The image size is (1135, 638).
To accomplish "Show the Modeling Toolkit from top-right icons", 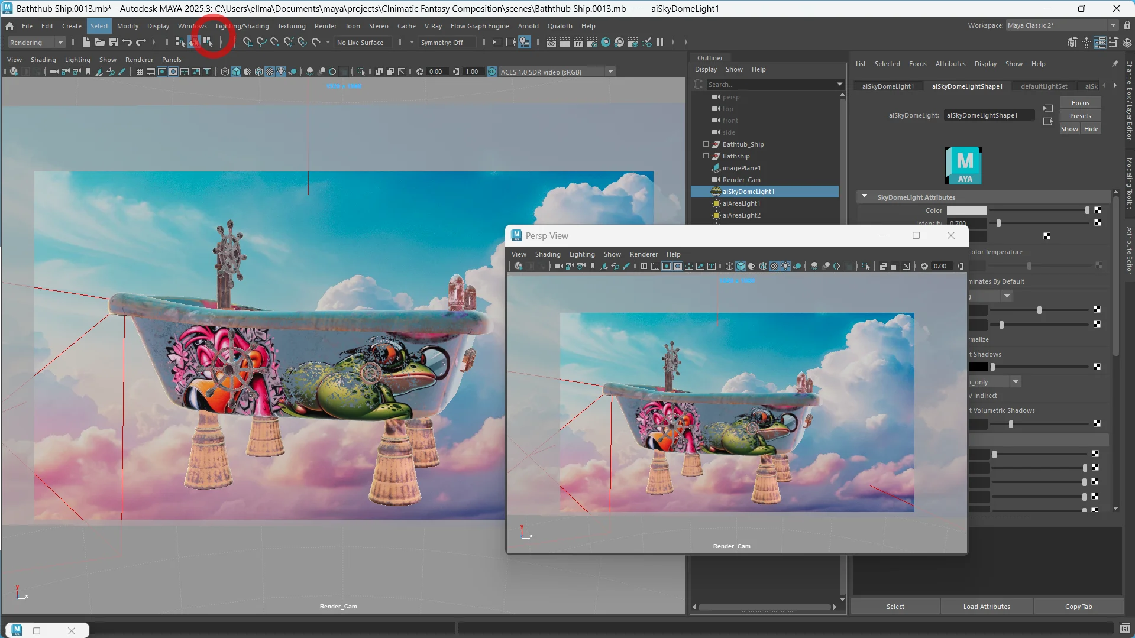I will [1072, 42].
